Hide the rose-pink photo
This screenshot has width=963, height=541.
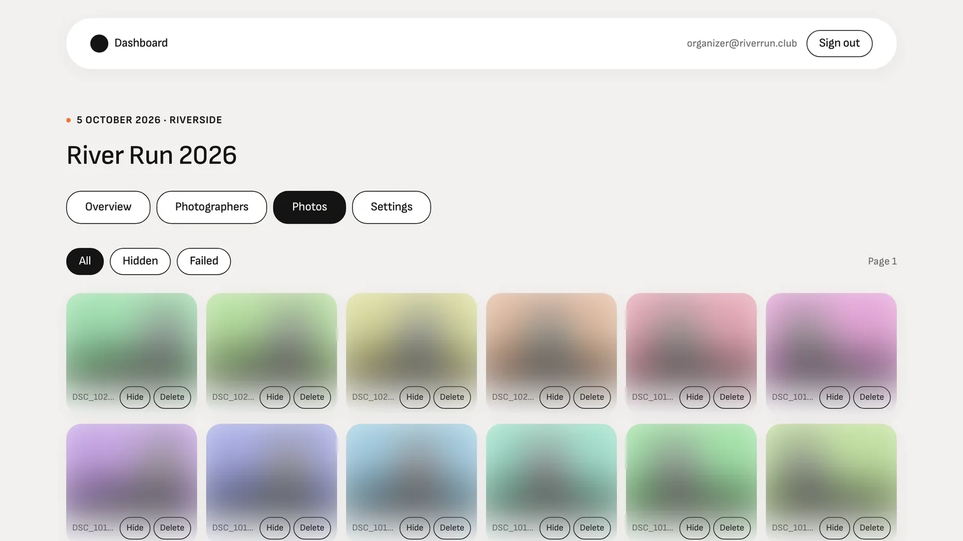click(x=695, y=397)
